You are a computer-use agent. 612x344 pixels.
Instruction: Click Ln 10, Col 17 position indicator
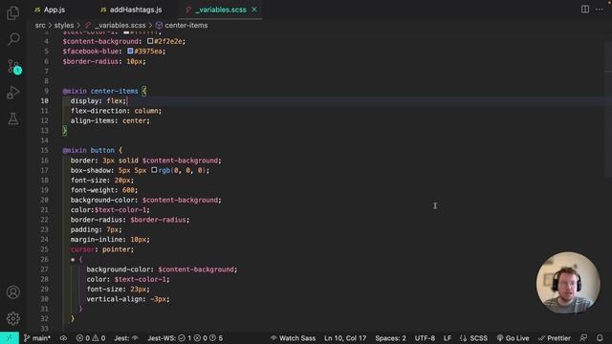pos(345,338)
